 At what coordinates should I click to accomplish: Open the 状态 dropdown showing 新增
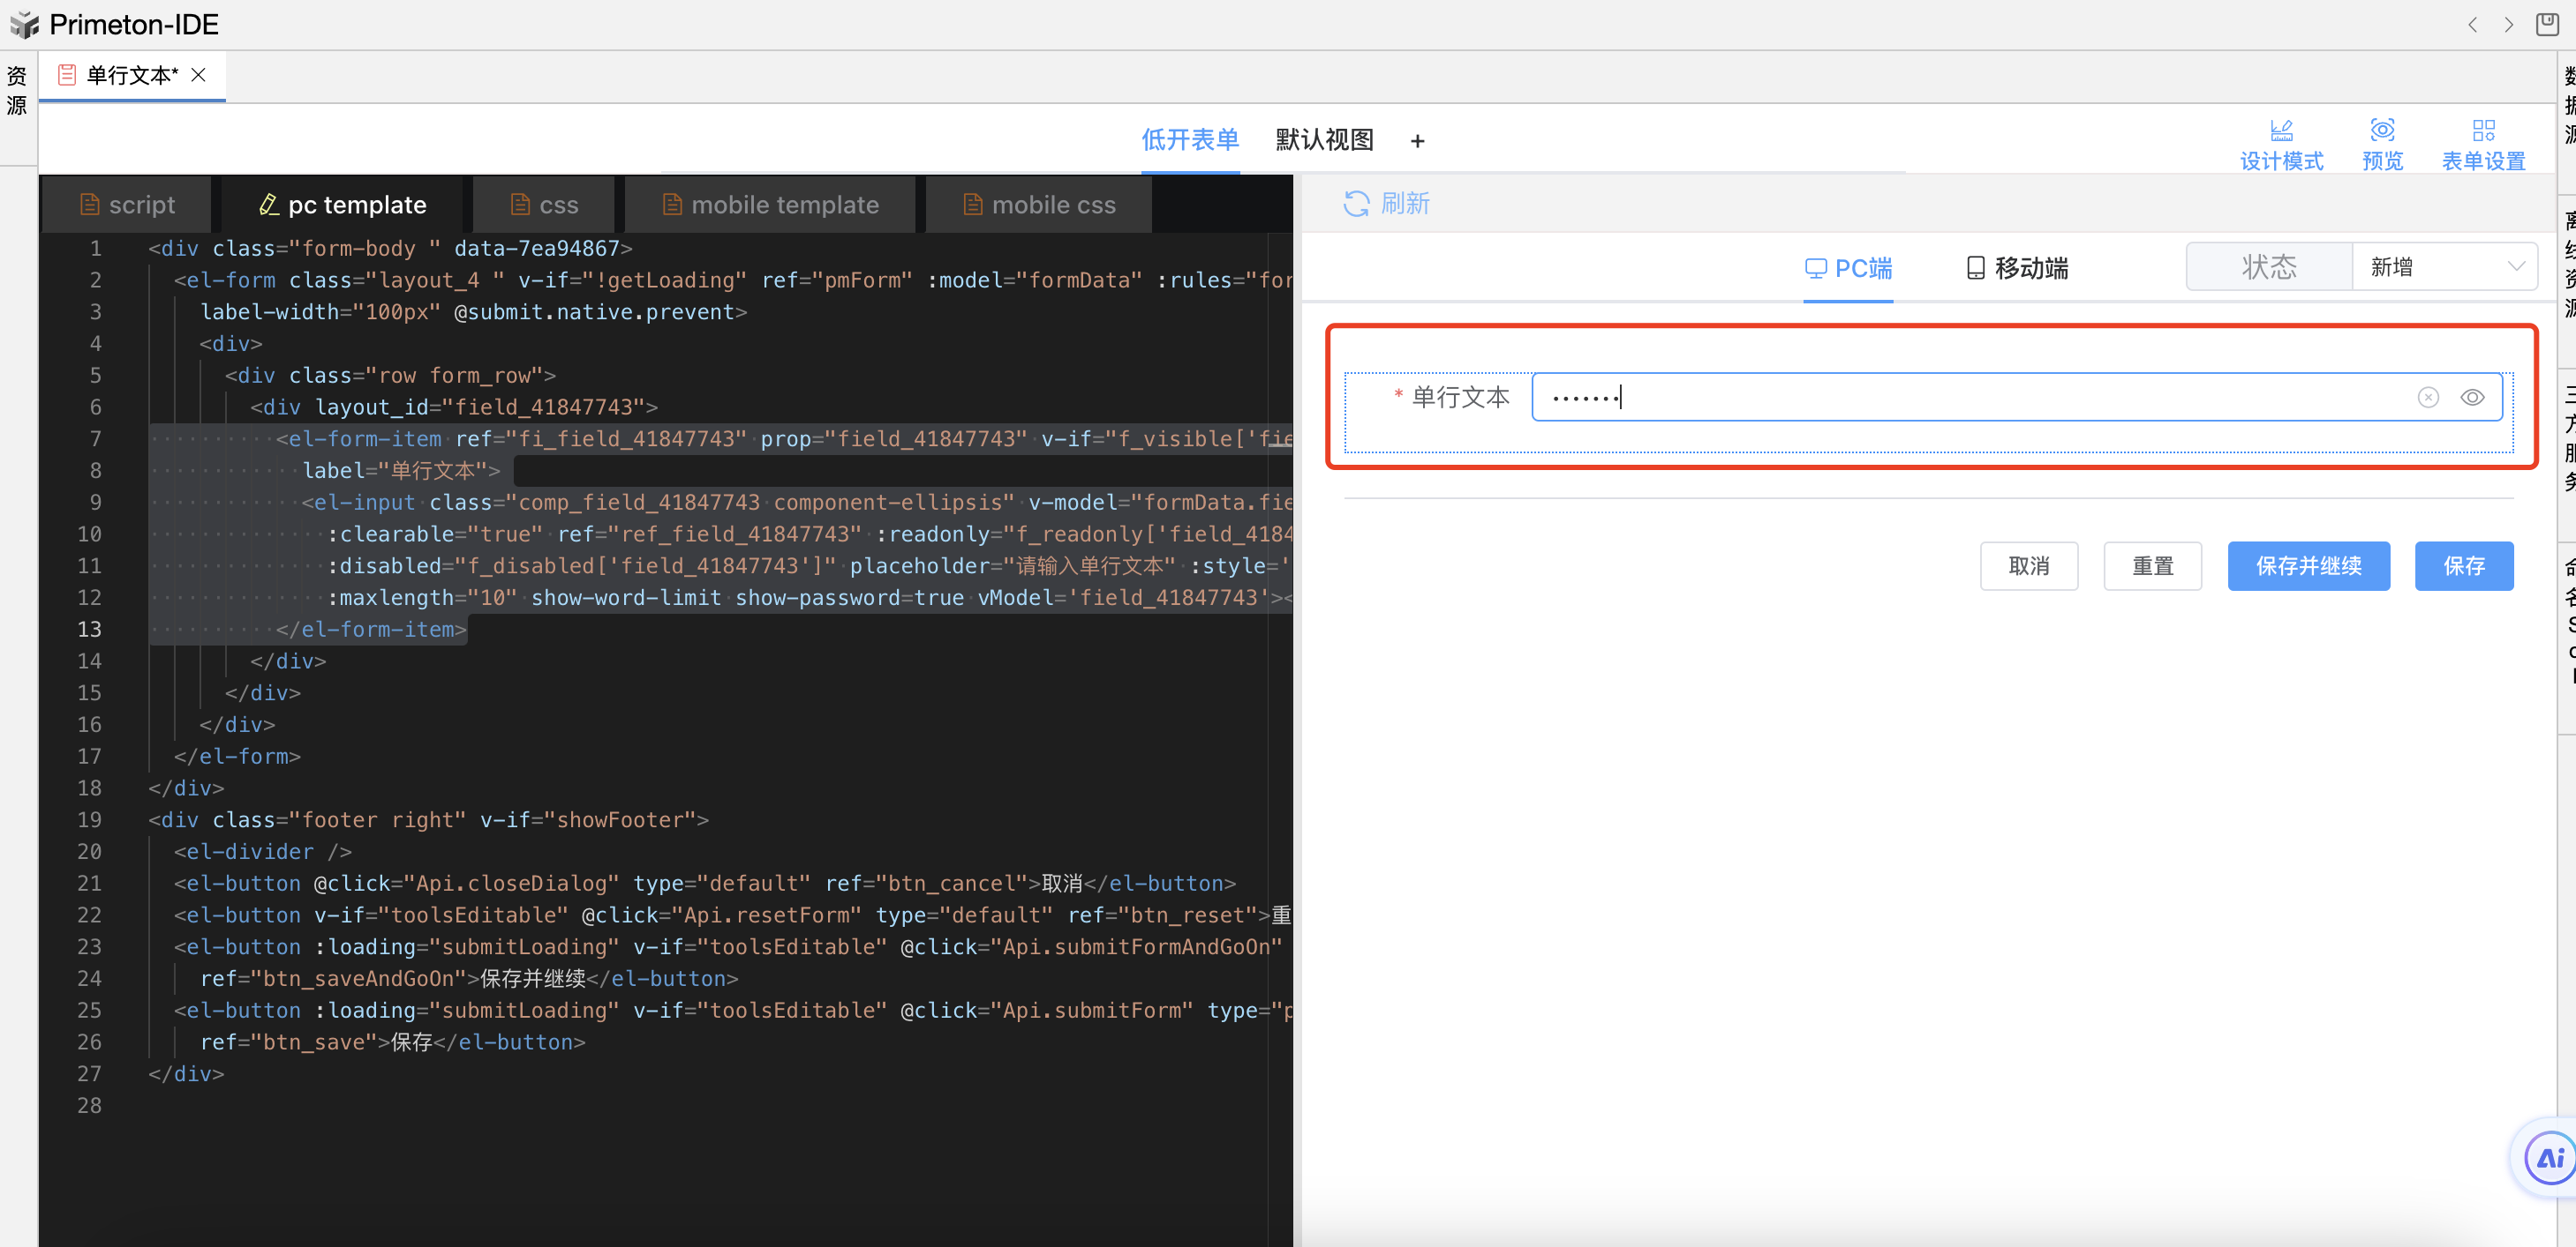pyautogui.click(x=2443, y=267)
